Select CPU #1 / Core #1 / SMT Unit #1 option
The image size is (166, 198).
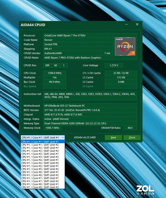click(x=43, y=142)
